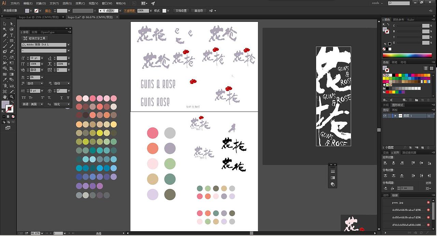Switch to the 段落 panel tab
This screenshot has width=437, height=236.
pyautogui.click(x=35, y=32)
